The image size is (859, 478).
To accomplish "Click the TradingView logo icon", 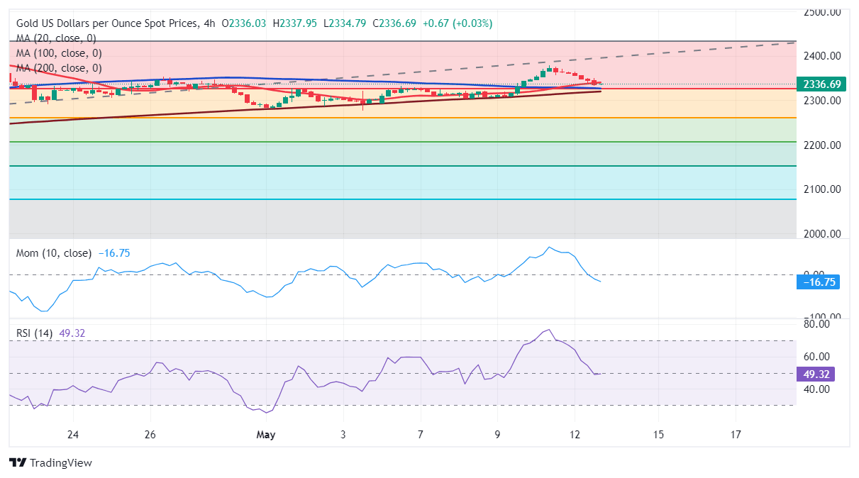I will click(x=18, y=463).
